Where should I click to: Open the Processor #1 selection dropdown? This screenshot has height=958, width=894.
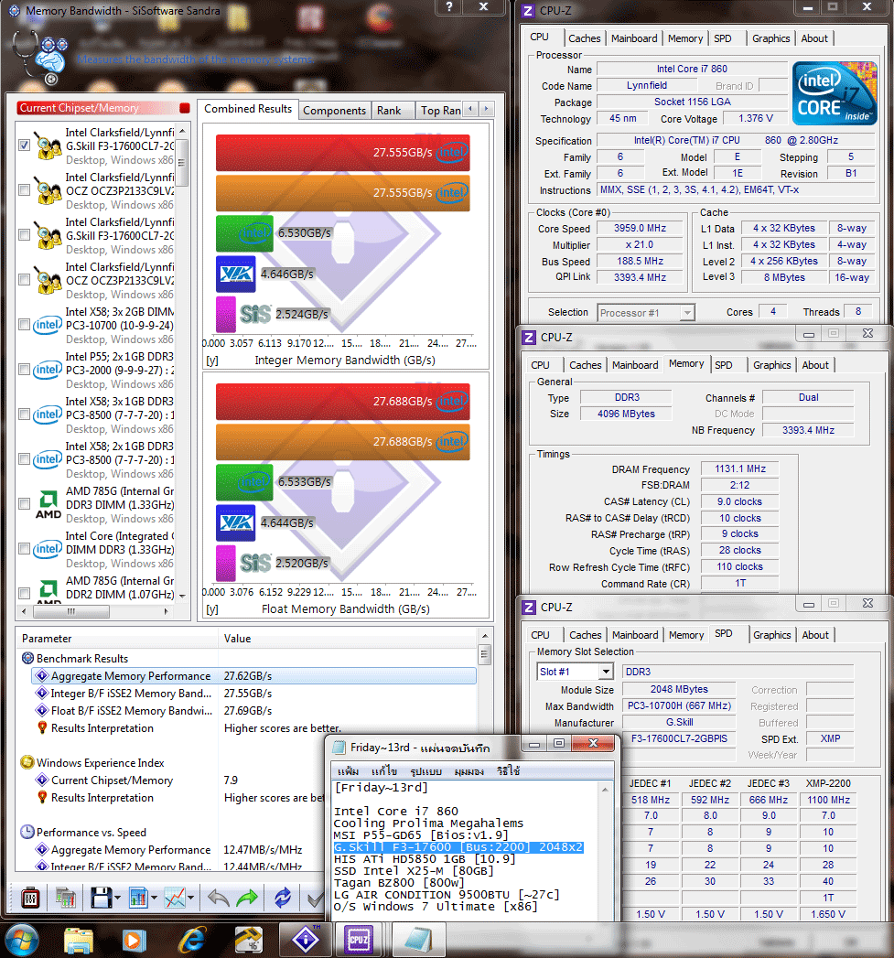(687, 313)
